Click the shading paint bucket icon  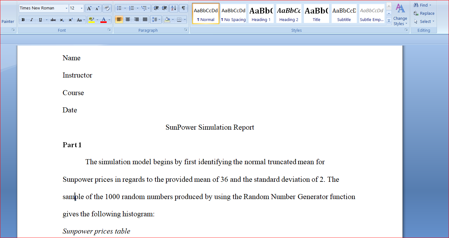167,19
